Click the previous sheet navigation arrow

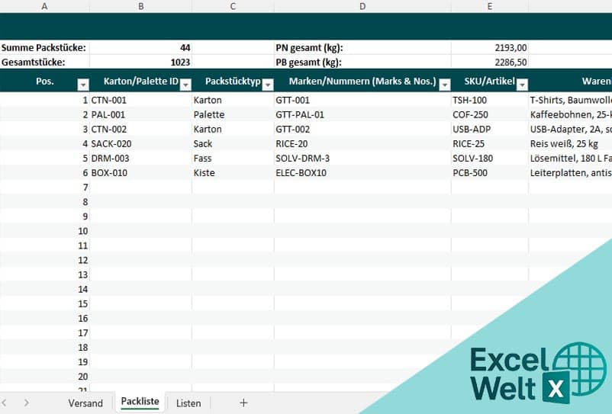(x=5, y=403)
